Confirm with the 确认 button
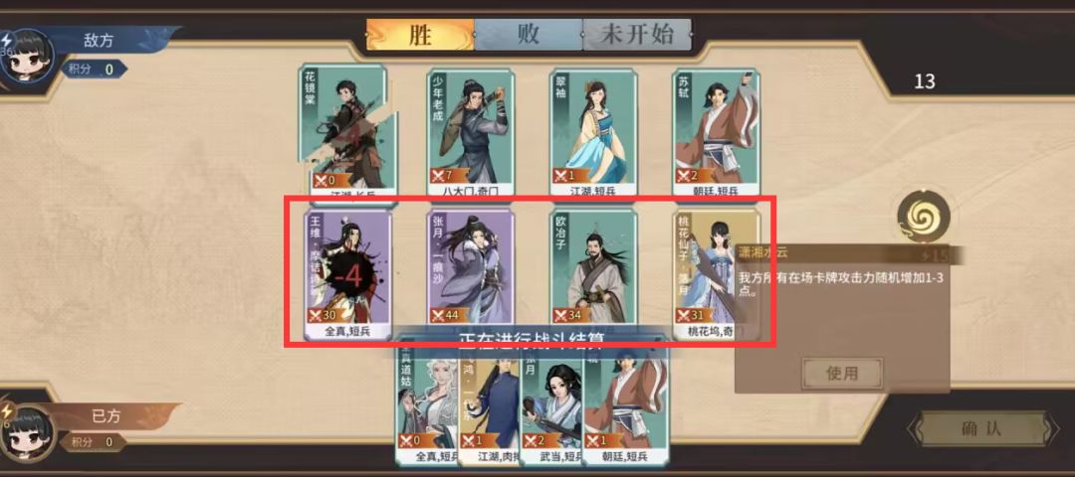The height and width of the screenshot is (477, 1075). (x=981, y=429)
